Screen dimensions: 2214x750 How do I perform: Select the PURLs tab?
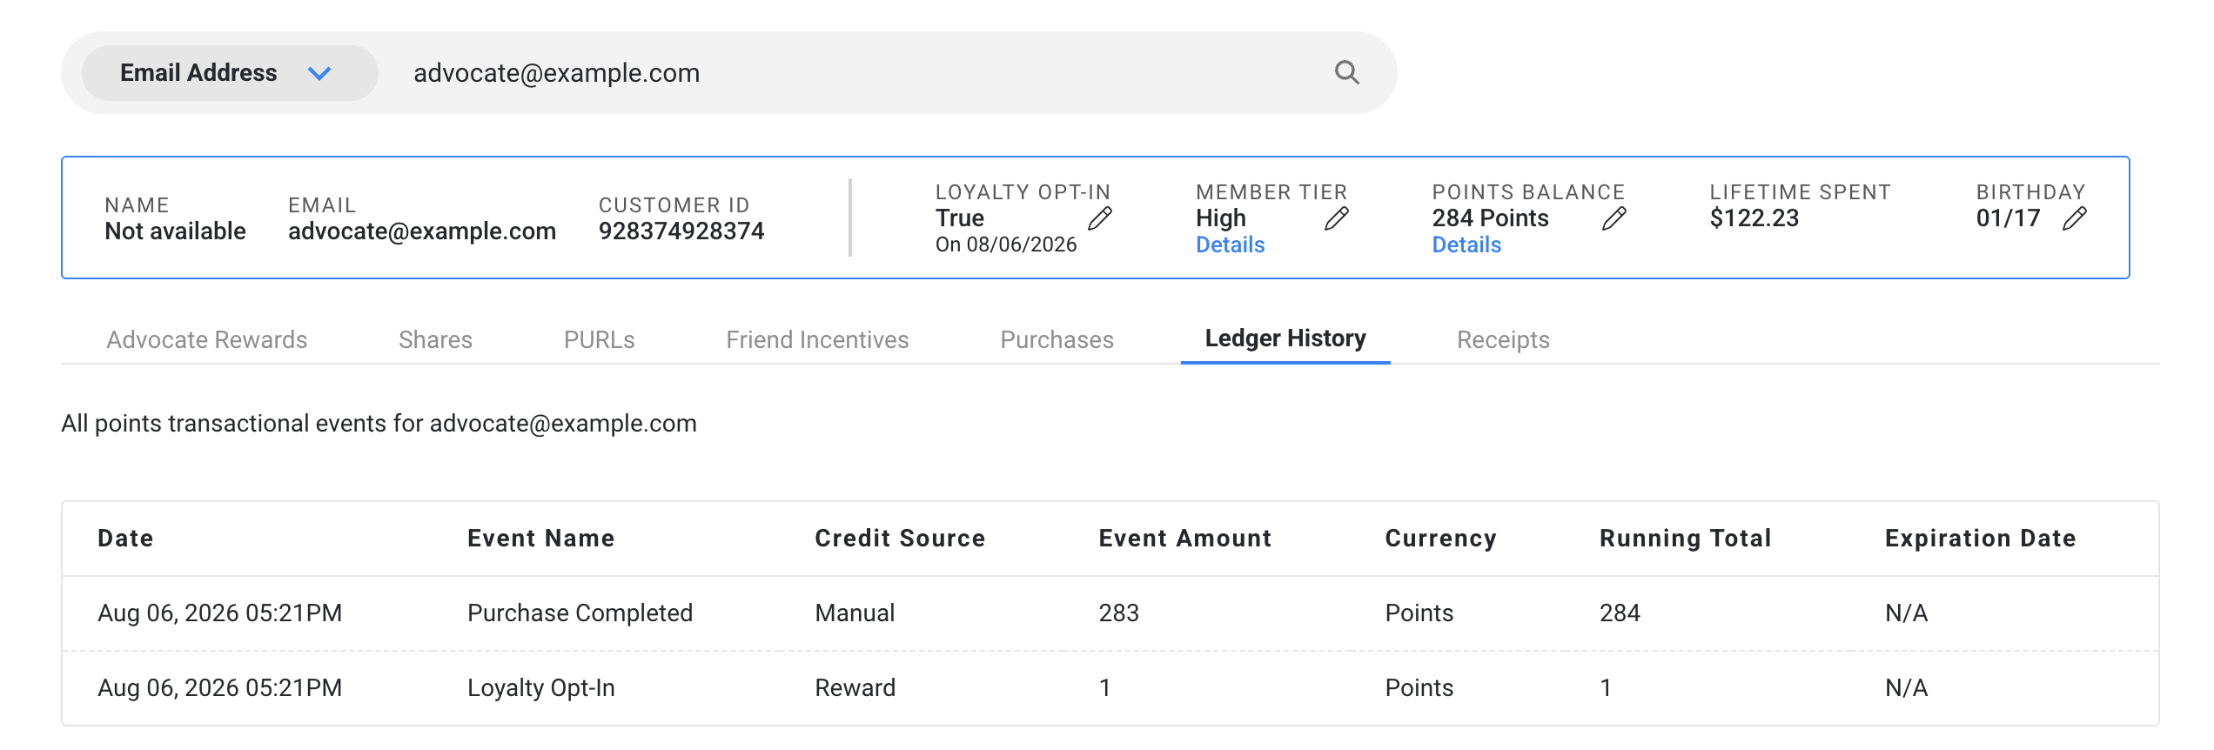[600, 339]
